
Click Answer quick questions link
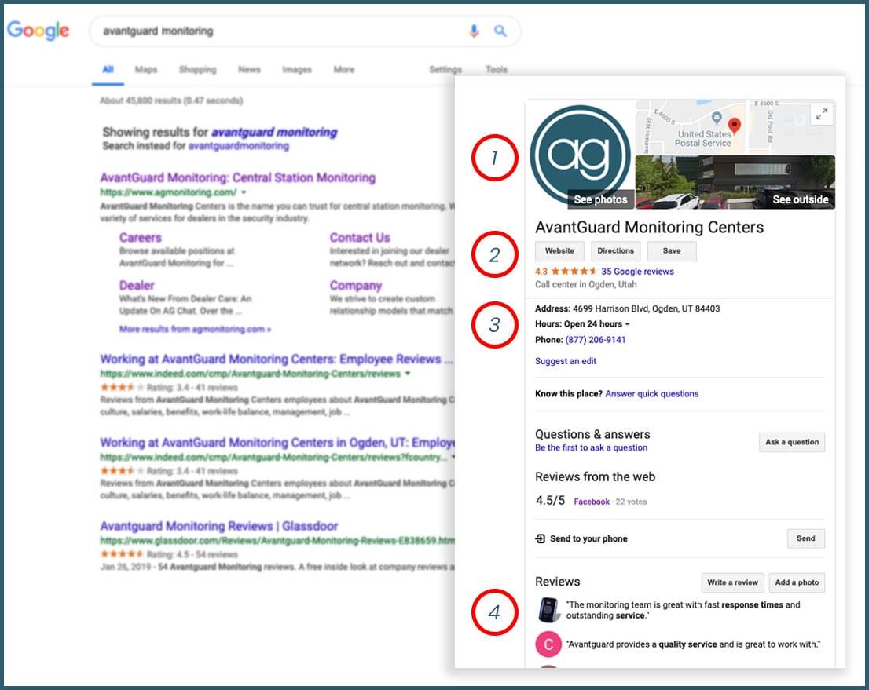pos(652,394)
